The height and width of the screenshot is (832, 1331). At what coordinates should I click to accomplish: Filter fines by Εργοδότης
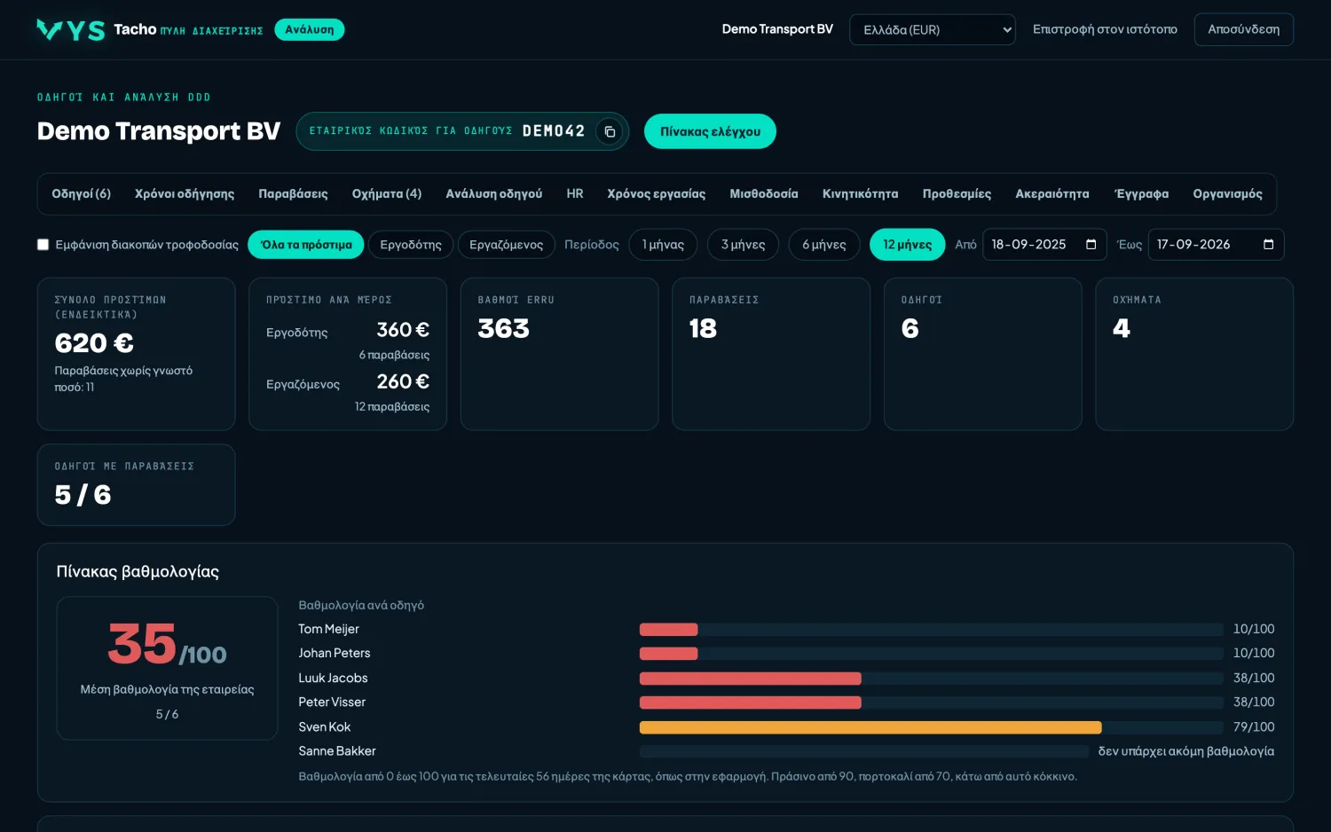coord(411,245)
